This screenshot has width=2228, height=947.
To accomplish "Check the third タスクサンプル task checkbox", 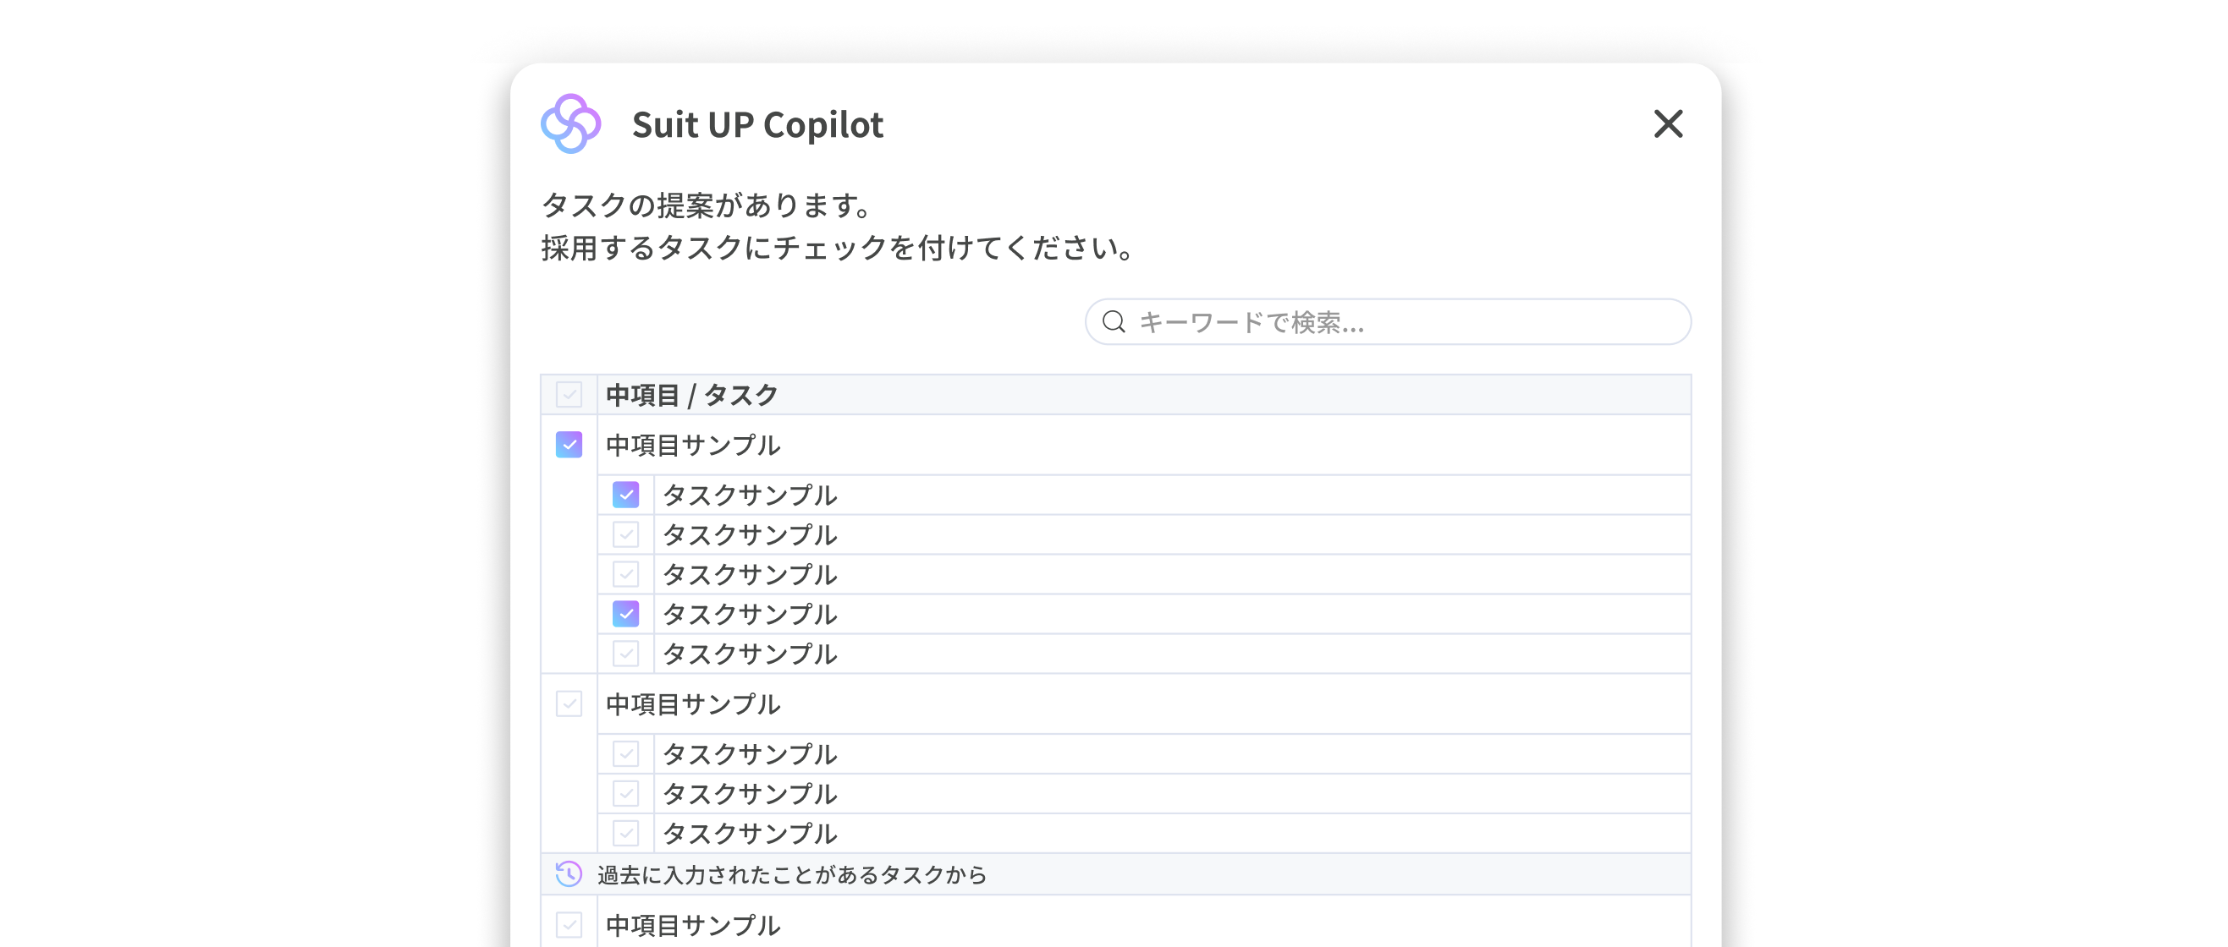I will click(x=625, y=574).
